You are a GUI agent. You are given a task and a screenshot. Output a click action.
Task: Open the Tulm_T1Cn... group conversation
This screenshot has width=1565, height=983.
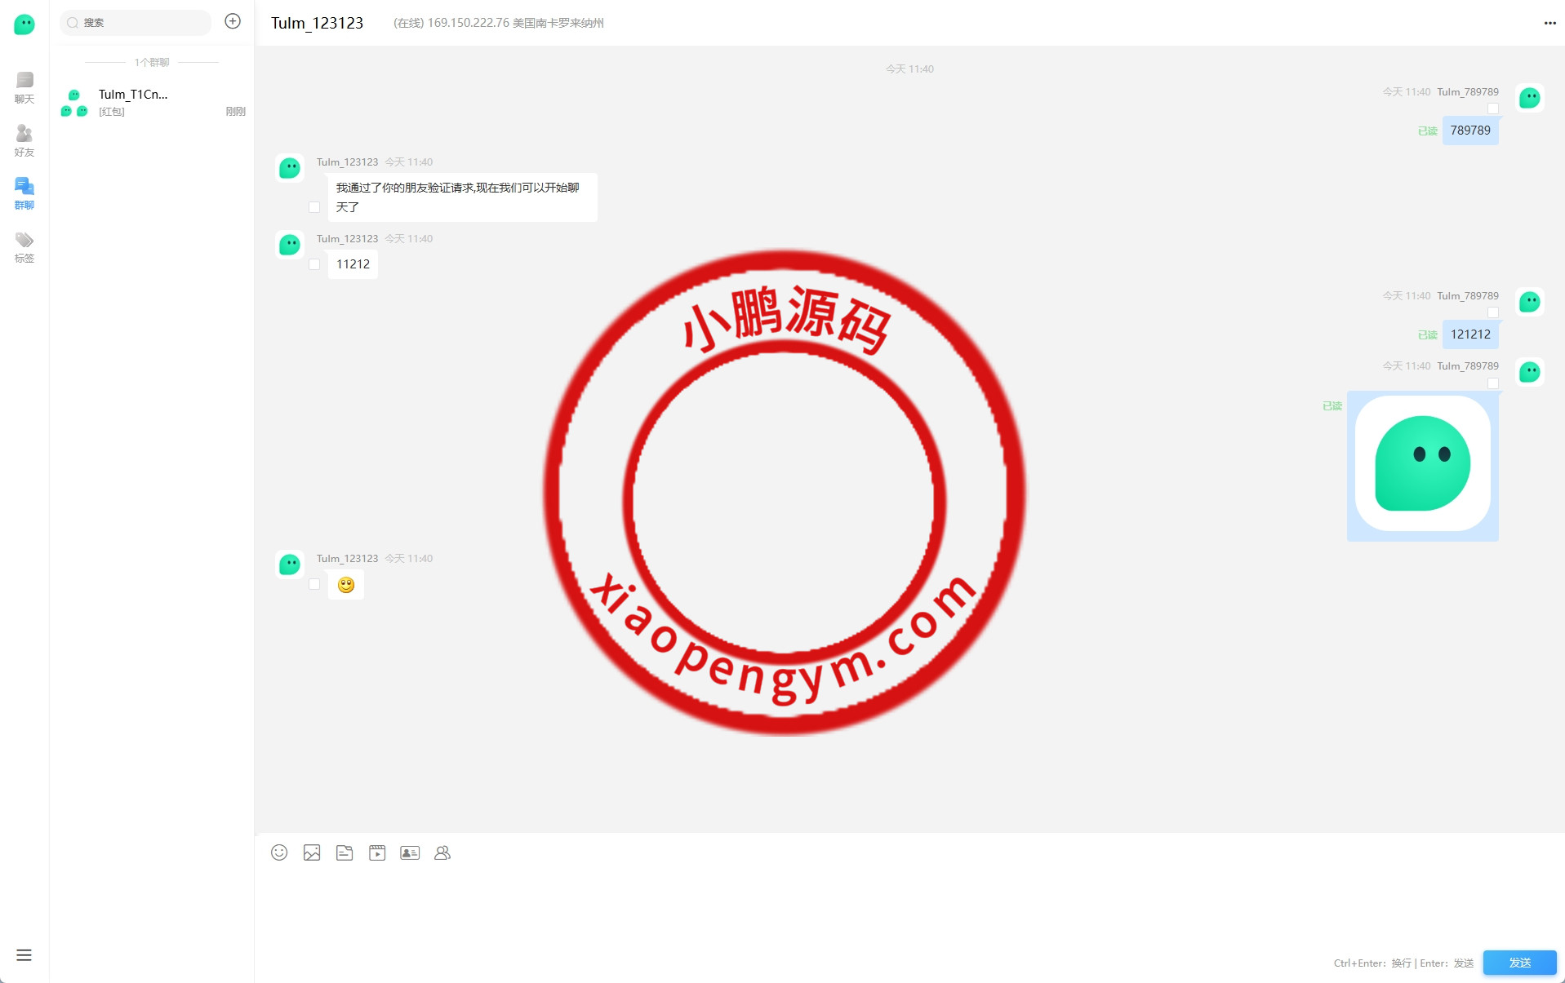[x=152, y=102]
